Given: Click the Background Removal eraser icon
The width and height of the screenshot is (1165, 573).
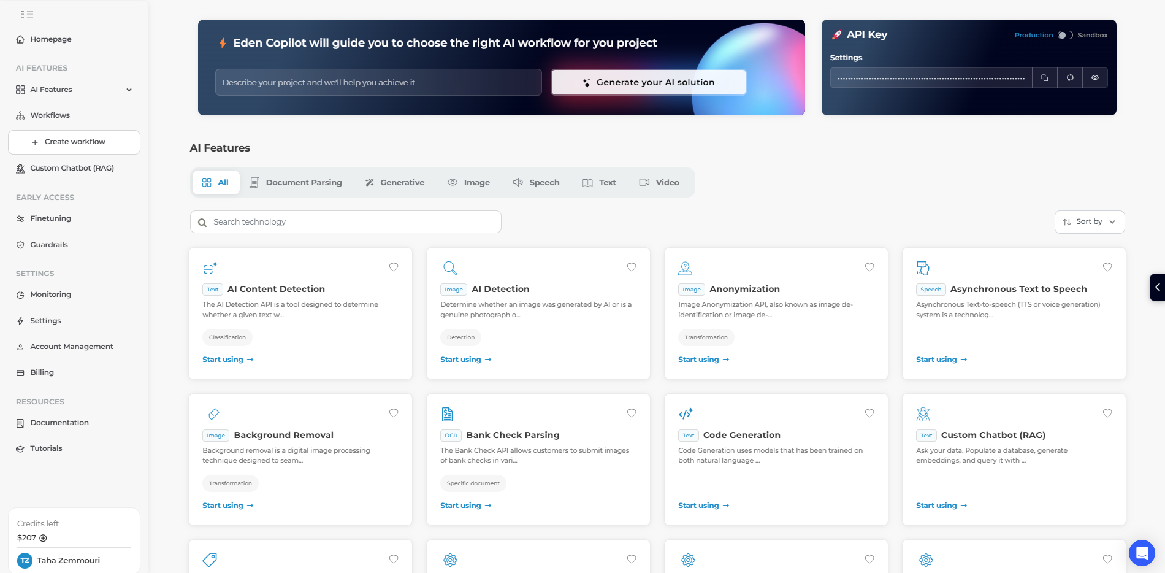Looking at the screenshot, I should (212, 414).
